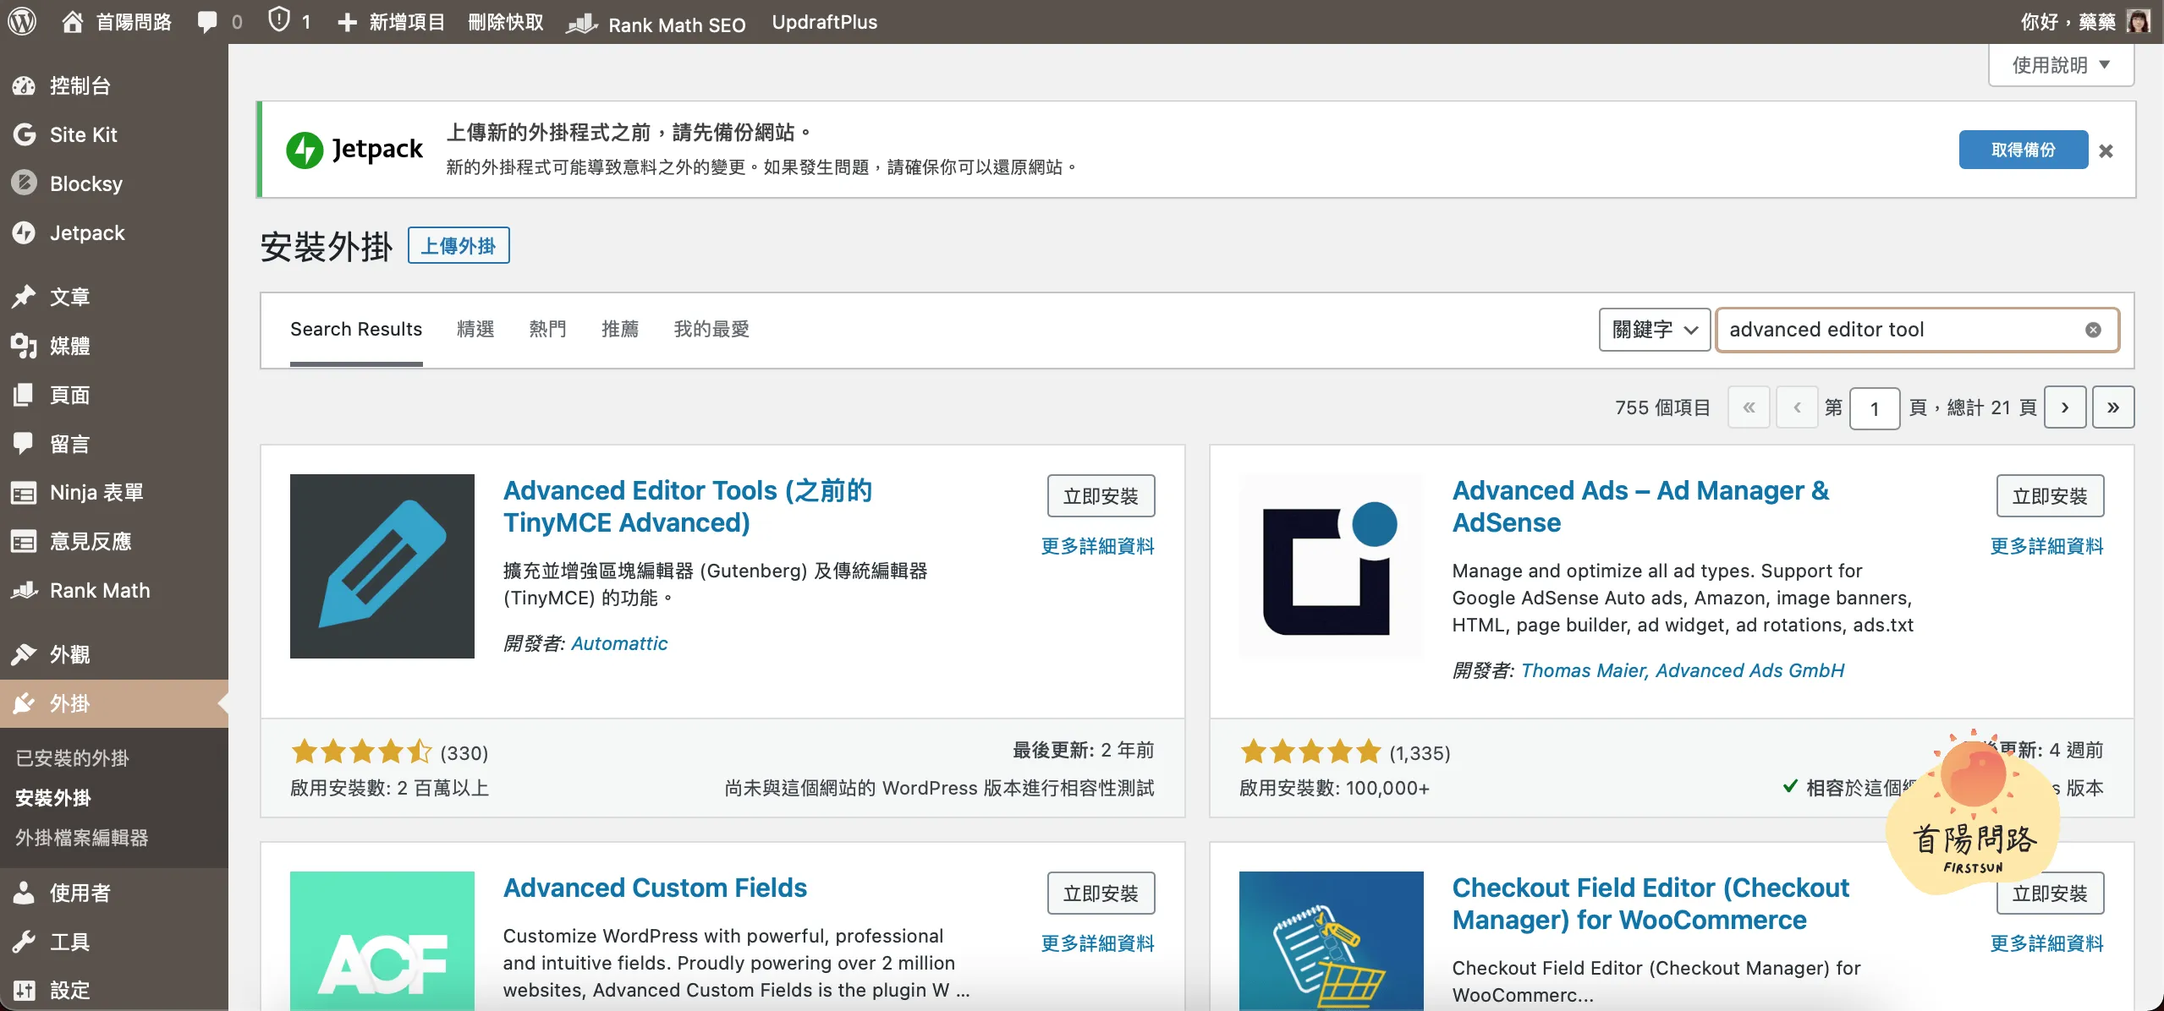Open 更多詳細資料 for Advanced Ads

(2046, 546)
